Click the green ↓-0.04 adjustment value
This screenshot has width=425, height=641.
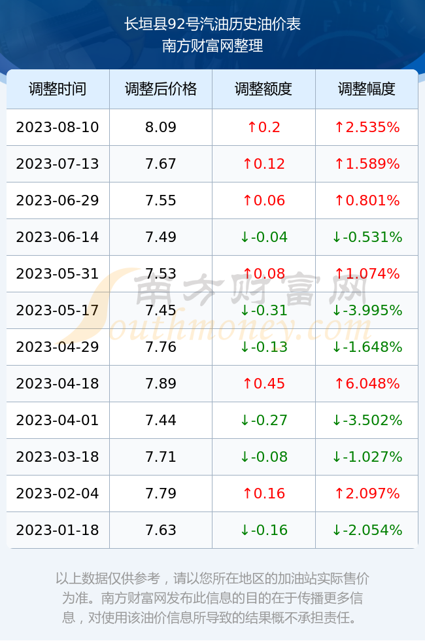pos(263,237)
